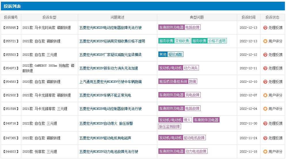The width and height of the screenshot is (286, 159).
Task: Click status icon for complaint 855895
Action: point(265,28)
